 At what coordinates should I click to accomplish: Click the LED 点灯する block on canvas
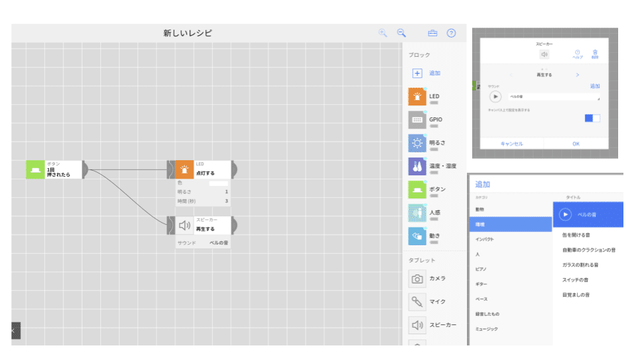point(203,169)
